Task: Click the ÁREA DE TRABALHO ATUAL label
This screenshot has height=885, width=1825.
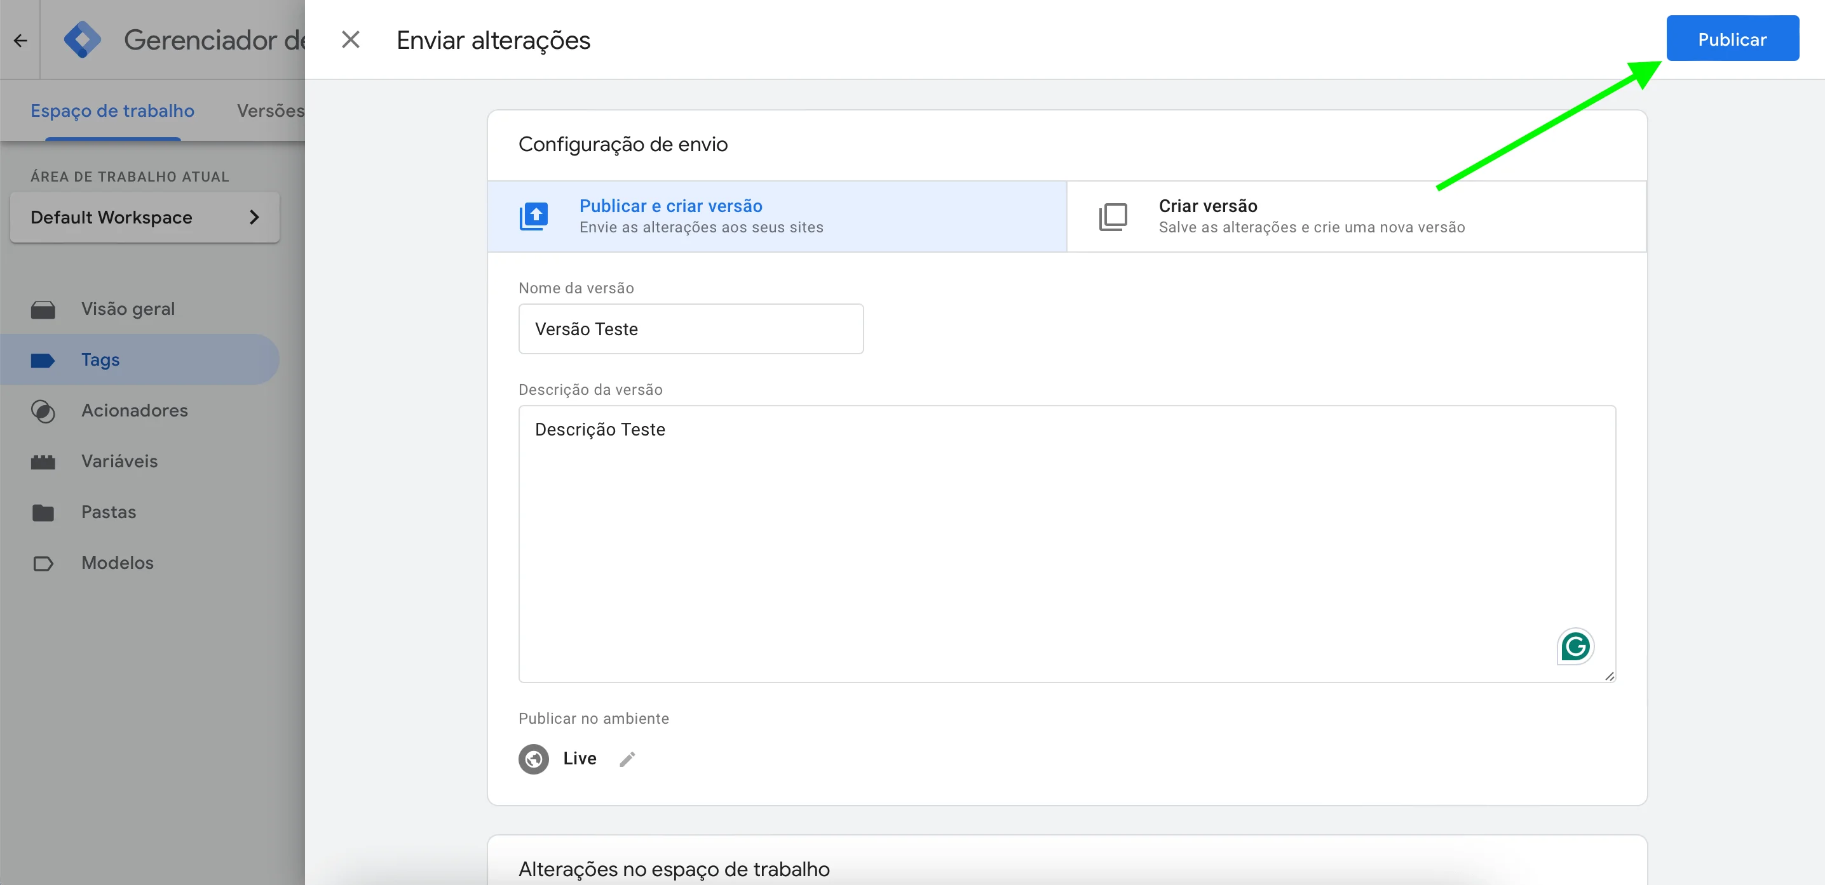Action: (130, 177)
